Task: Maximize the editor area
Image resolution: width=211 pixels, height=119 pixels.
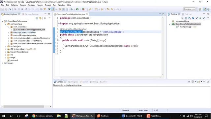Action: tap(164, 14)
